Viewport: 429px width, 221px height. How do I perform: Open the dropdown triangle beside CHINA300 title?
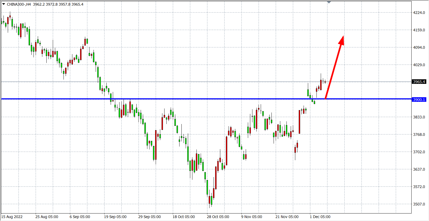(3, 4)
